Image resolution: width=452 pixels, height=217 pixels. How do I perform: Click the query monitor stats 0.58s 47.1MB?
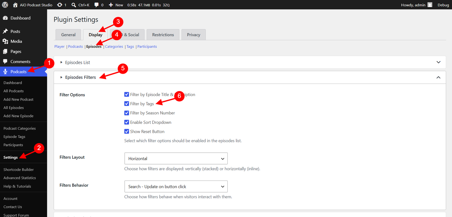click(149, 5)
